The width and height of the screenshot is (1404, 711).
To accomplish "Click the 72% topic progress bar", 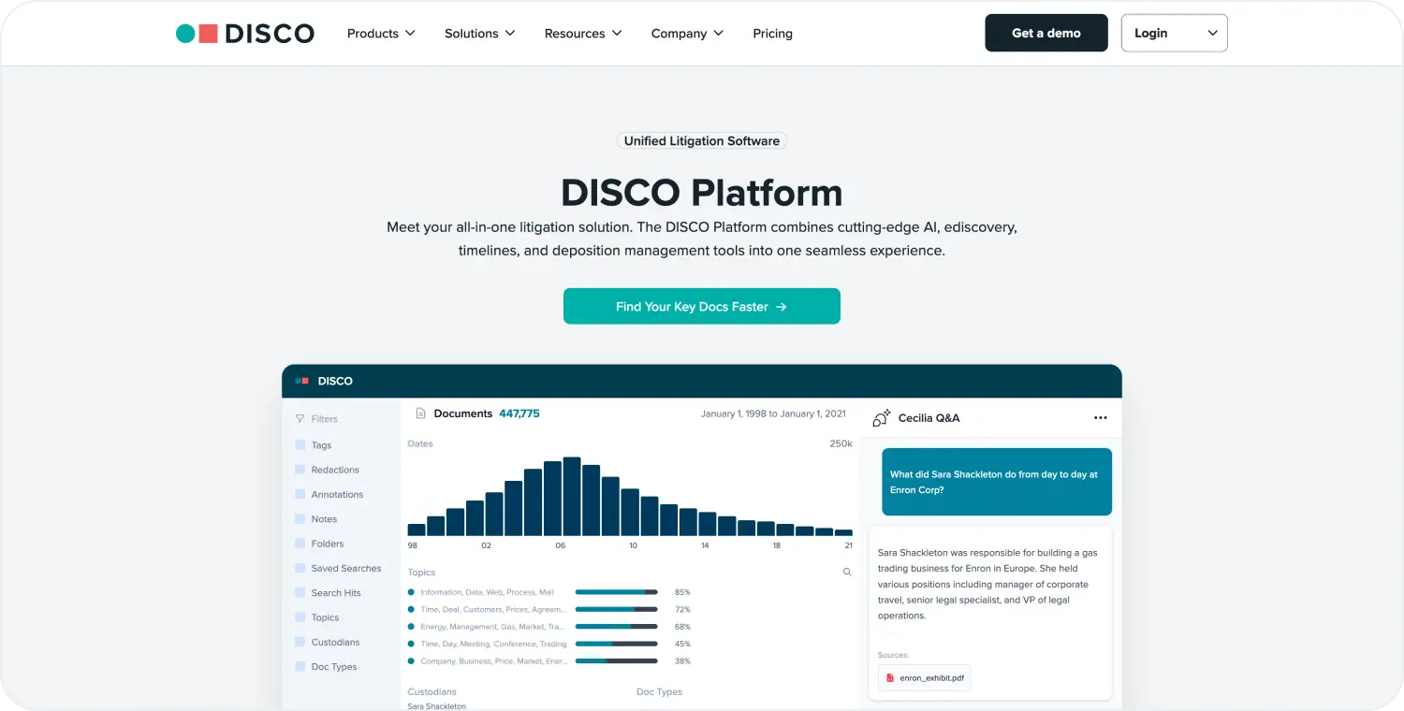I will [616, 609].
